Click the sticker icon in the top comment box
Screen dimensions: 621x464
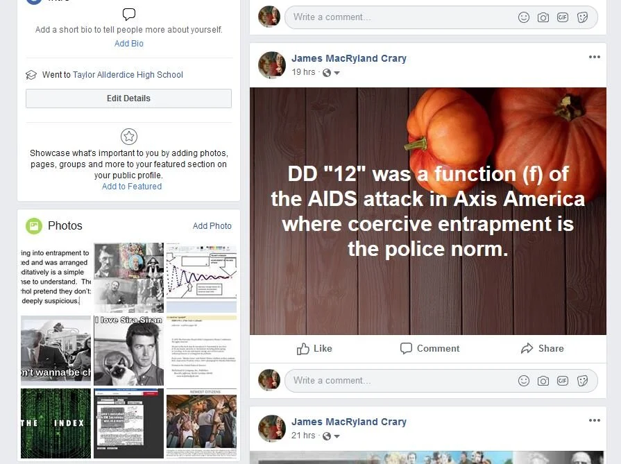(x=582, y=17)
